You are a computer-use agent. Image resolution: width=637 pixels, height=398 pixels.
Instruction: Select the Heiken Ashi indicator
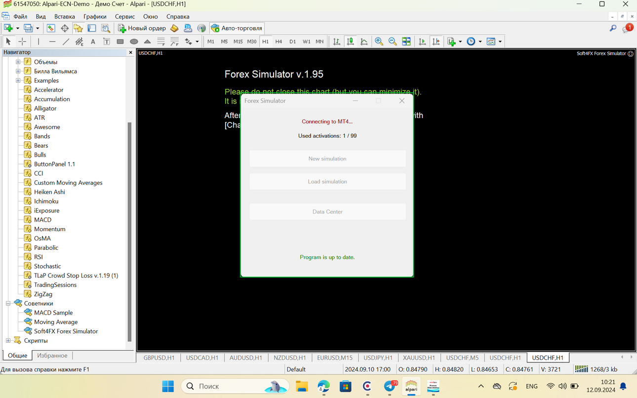pyautogui.click(x=49, y=192)
